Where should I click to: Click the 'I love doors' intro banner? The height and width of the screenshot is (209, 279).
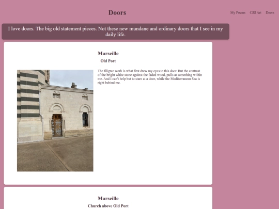click(116, 31)
